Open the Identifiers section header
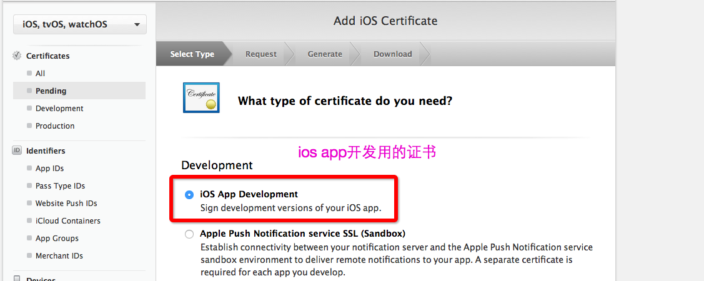Screen dimensions: 704x281 click(x=46, y=150)
